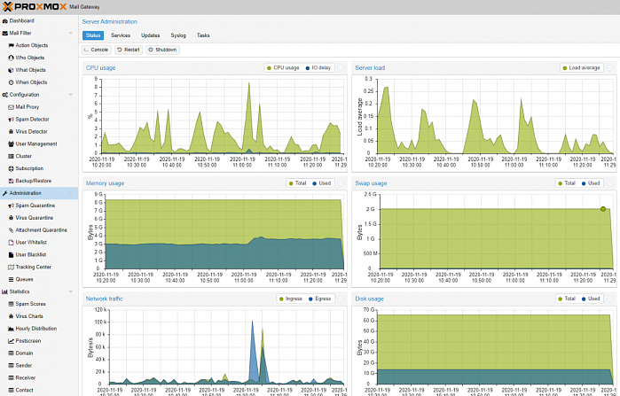Switch to the Syslog tab

click(x=178, y=35)
